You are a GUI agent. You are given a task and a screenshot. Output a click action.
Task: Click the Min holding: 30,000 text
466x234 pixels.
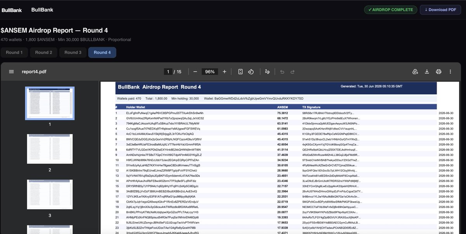[x=185, y=99]
